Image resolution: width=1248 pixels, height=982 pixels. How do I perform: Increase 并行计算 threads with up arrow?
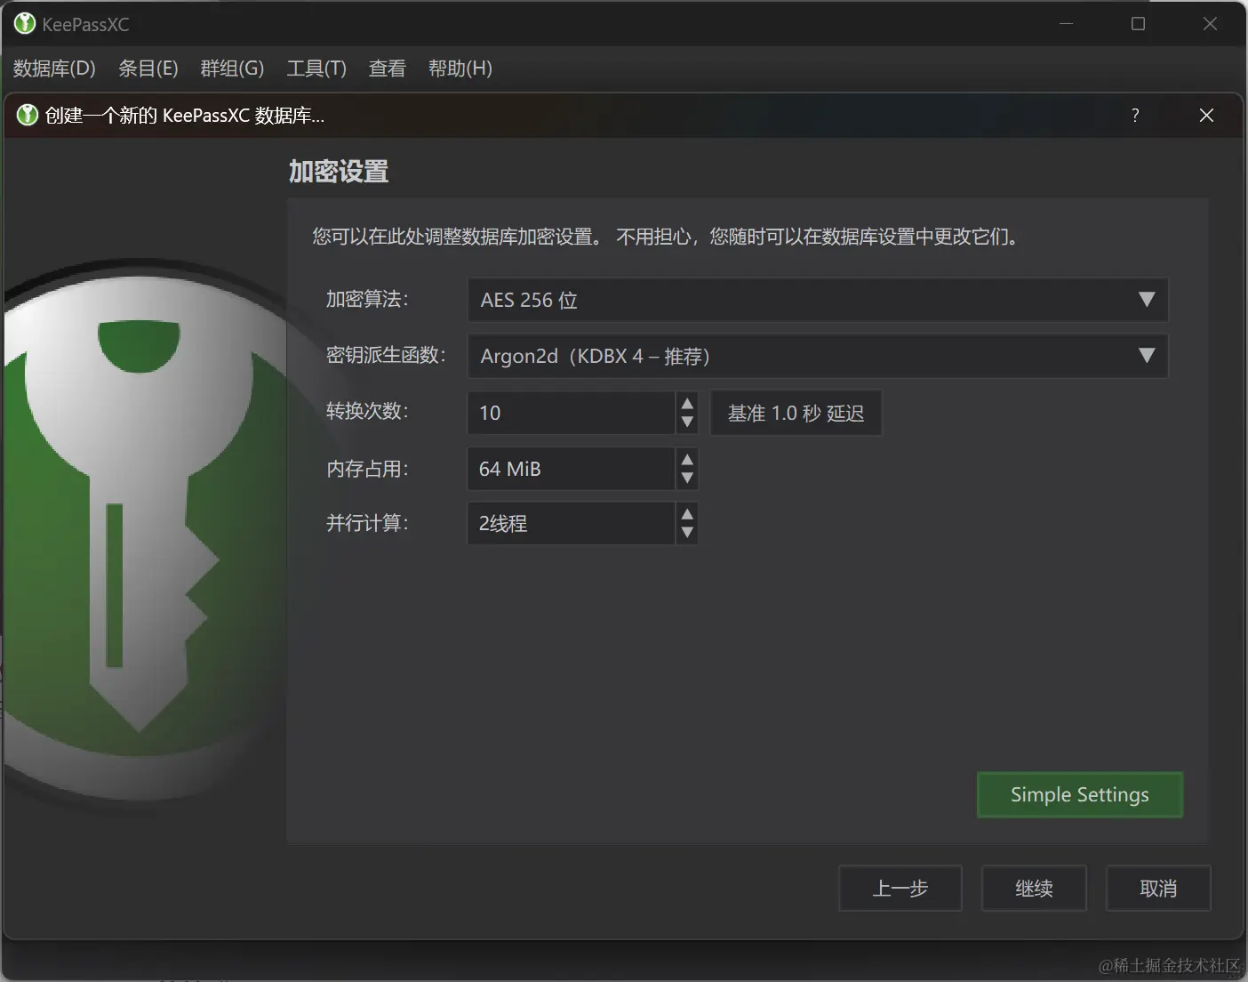click(x=687, y=514)
